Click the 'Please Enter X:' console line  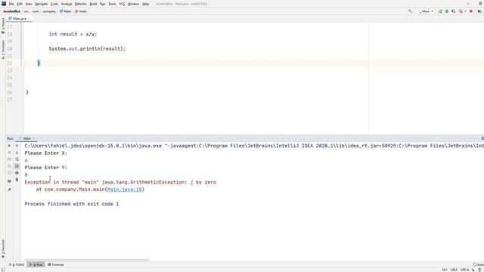(x=45, y=153)
